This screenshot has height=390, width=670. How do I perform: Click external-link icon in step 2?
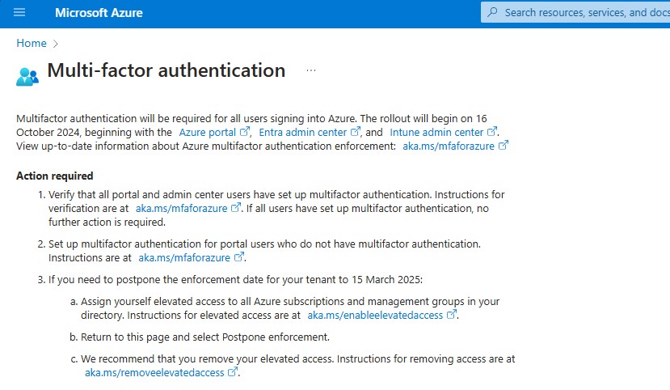pos(239,256)
